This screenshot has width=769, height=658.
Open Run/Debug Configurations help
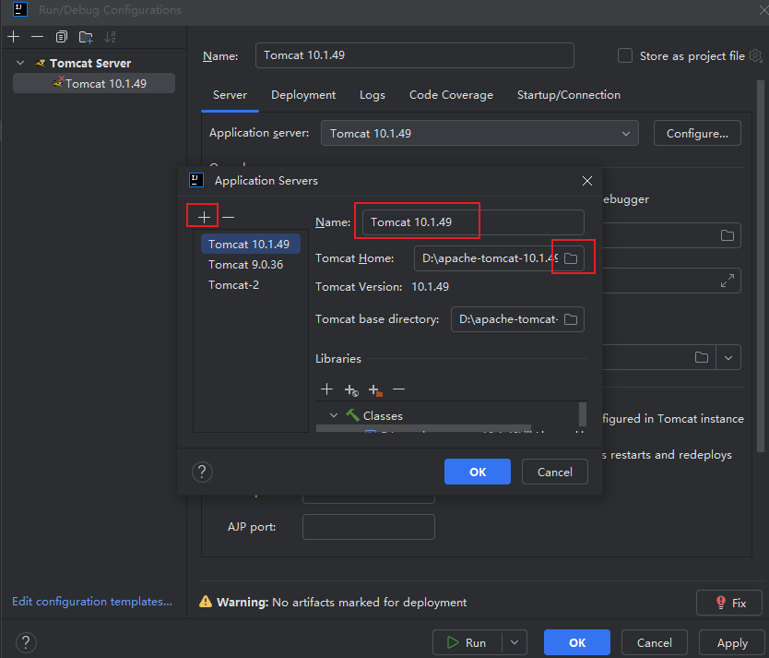point(26,641)
